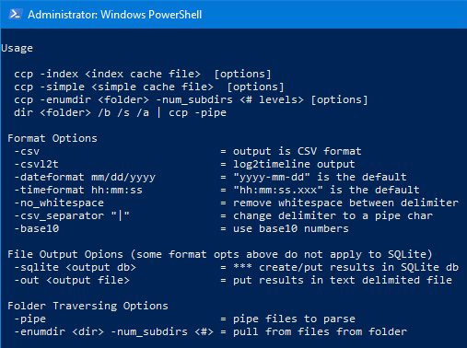This screenshot has height=348, width=467.
Task: Click the Format Options heading
Action: pos(53,138)
